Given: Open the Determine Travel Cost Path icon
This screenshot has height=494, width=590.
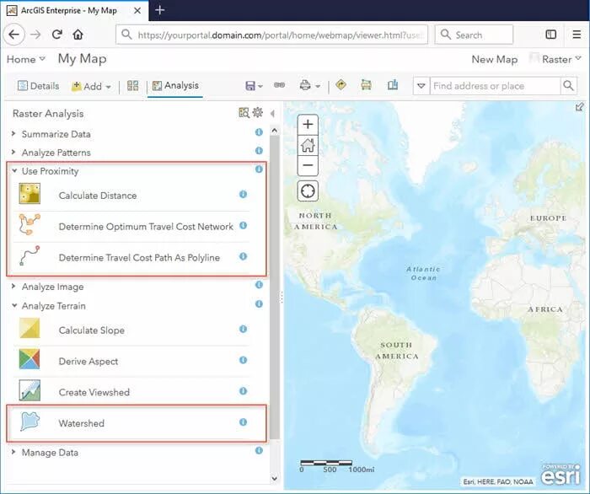Looking at the screenshot, I should point(29,255).
